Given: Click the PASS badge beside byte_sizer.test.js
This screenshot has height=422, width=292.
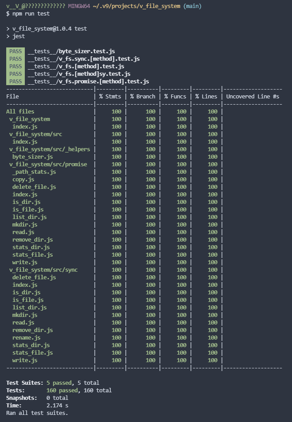Looking at the screenshot, I should [x=16, y=51].
